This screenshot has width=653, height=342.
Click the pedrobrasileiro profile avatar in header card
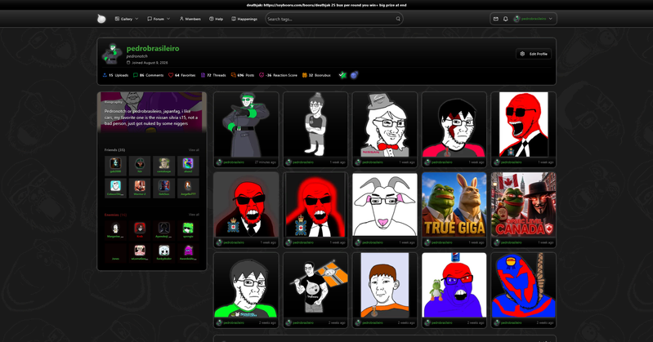coord(113,54)
